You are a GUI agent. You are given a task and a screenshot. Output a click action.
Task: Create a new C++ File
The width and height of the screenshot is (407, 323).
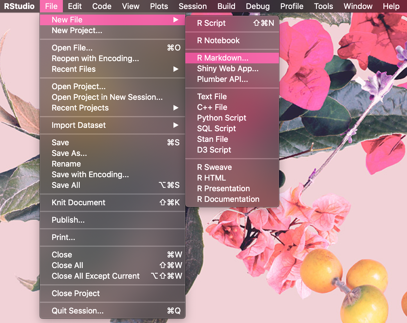point(232,107)
